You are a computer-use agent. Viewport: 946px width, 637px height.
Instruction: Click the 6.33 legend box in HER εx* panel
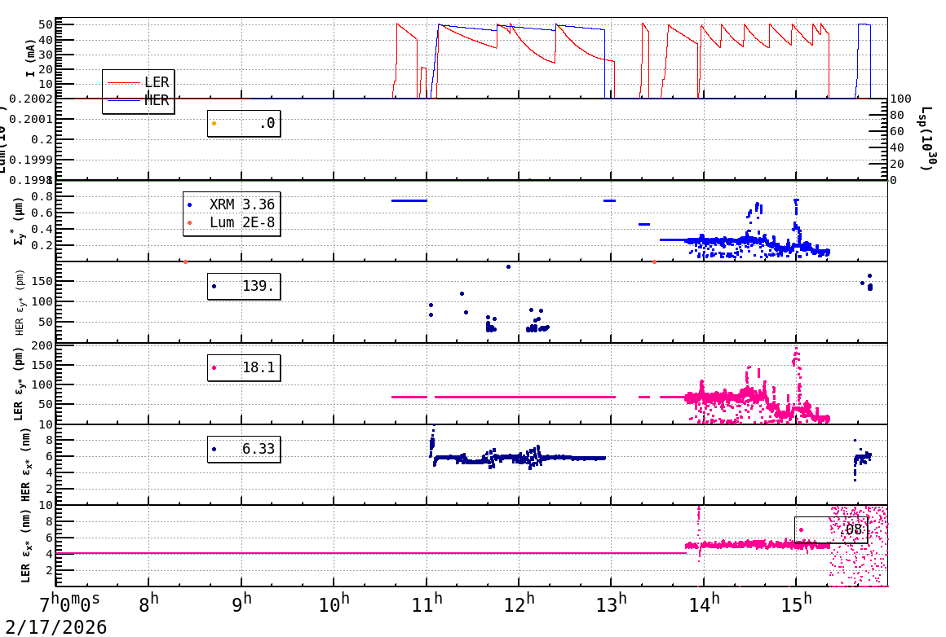244,449
